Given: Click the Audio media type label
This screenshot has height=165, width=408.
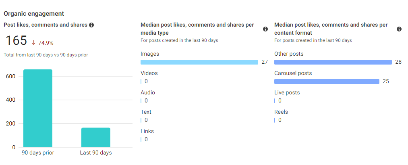Looking at the screenshot, I should [148, 93].
